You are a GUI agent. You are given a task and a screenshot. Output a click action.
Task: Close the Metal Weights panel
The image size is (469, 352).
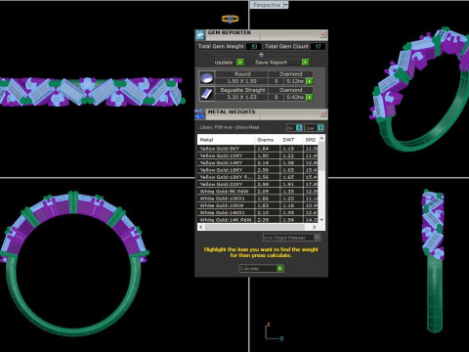pyautogui.click(x=322, y=114)
